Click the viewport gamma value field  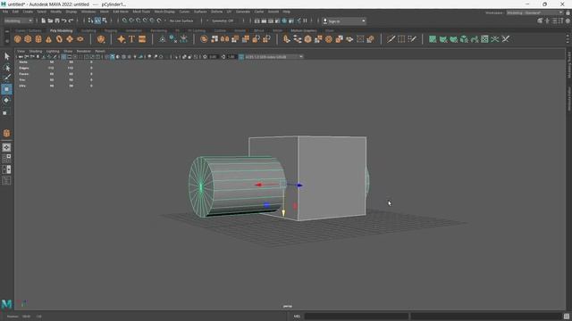click(x=231, y=57)
